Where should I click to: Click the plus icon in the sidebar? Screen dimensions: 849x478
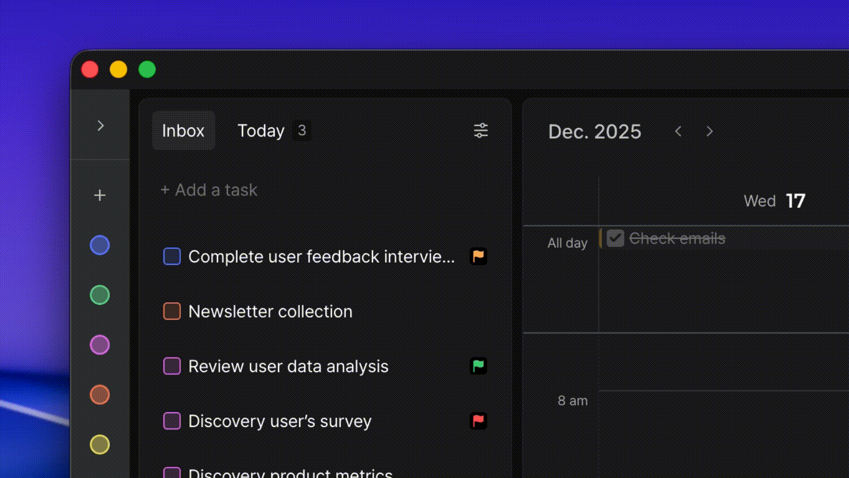point(100,195)
